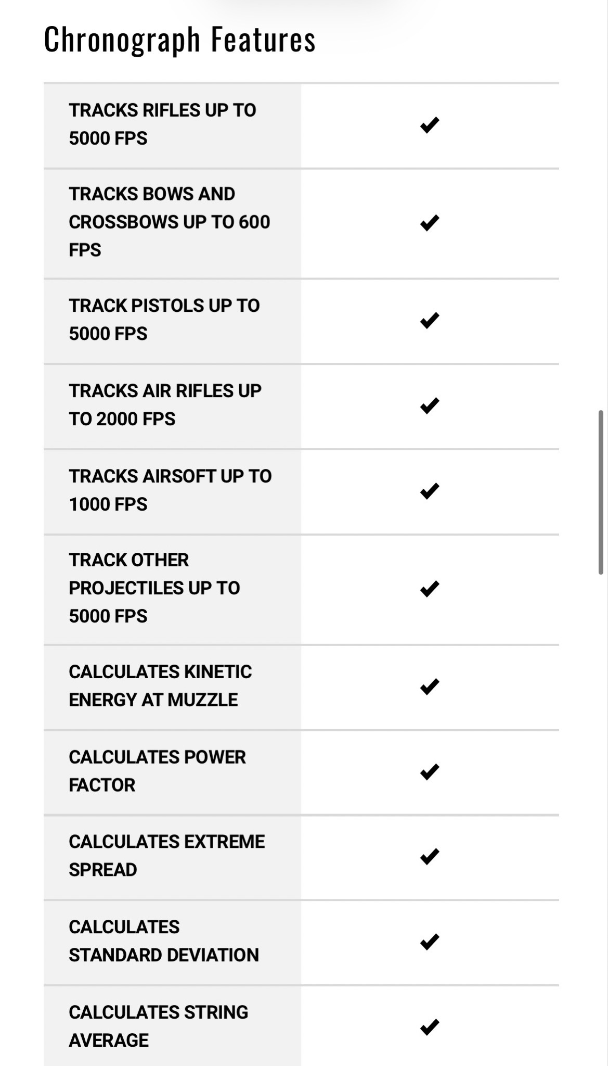Click checkmark for Other Projectiles row

click(430, 589)
